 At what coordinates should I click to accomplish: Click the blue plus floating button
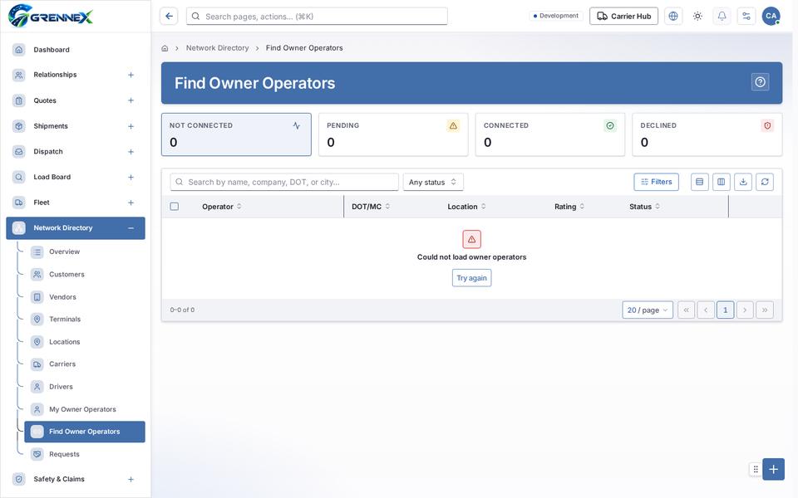pos(773,469)
